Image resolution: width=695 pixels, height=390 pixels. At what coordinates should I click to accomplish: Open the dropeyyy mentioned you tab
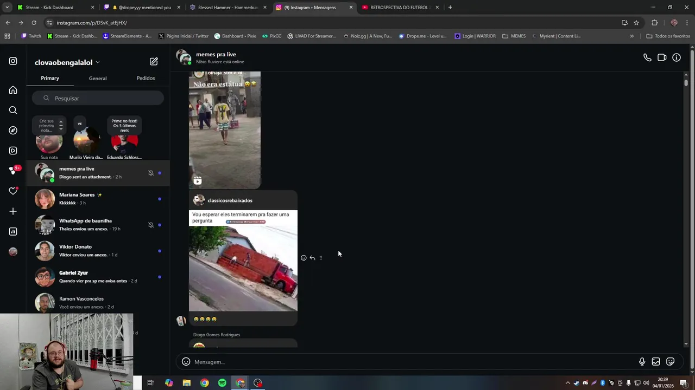(142, 8)
